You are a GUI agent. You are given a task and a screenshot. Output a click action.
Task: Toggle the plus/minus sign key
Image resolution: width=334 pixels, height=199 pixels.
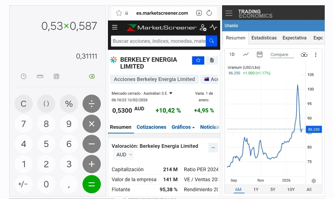point(24,184)
